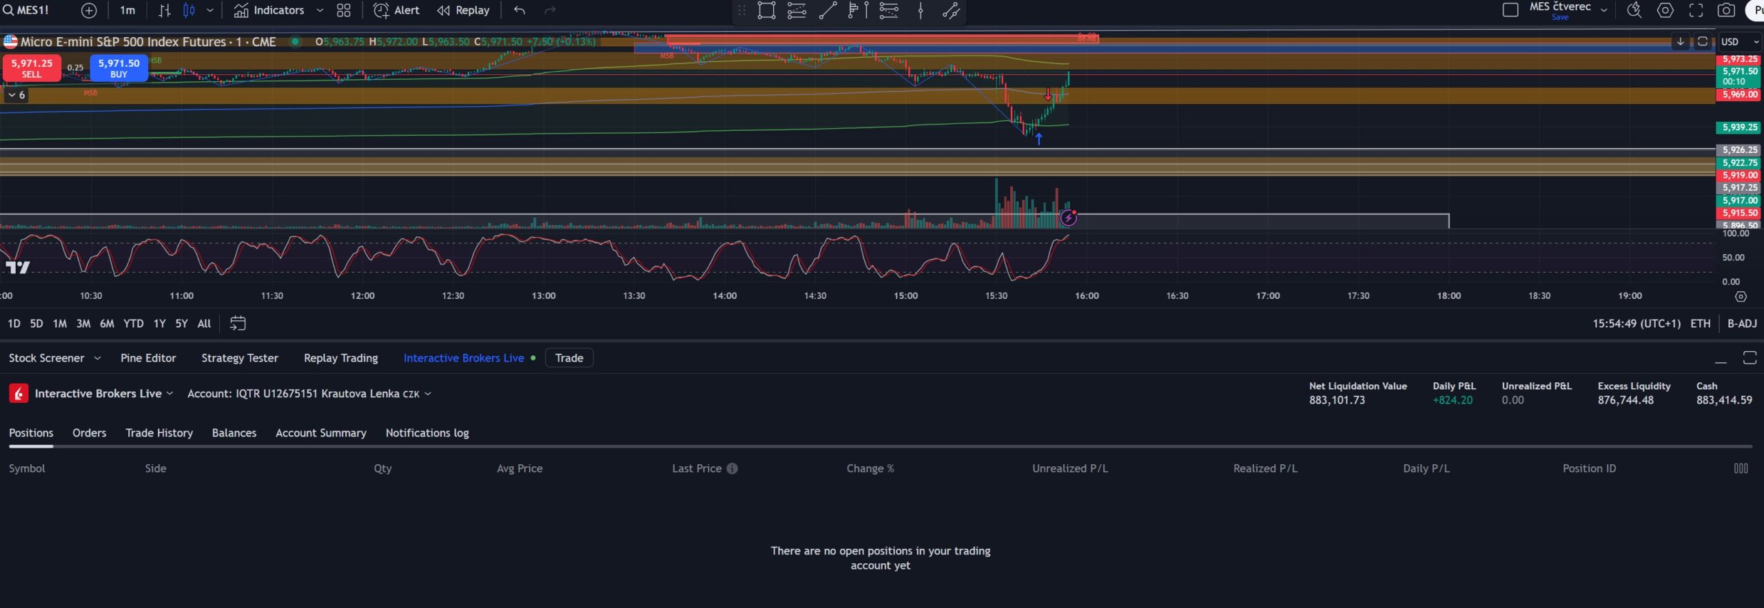The image size is (1764, 608).
Task: Open chart settings hexagon icon
Action: (1665, 10)
